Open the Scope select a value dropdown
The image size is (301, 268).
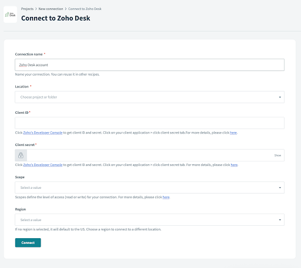149,188
